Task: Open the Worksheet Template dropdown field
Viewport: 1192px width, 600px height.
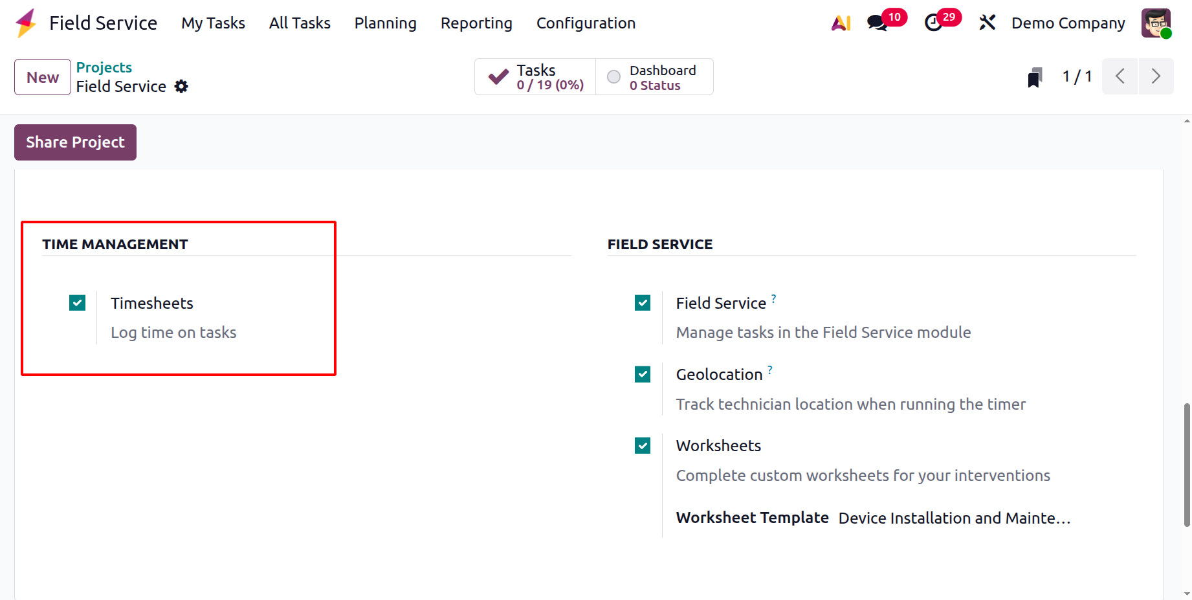Action: (x=954, y=518)
